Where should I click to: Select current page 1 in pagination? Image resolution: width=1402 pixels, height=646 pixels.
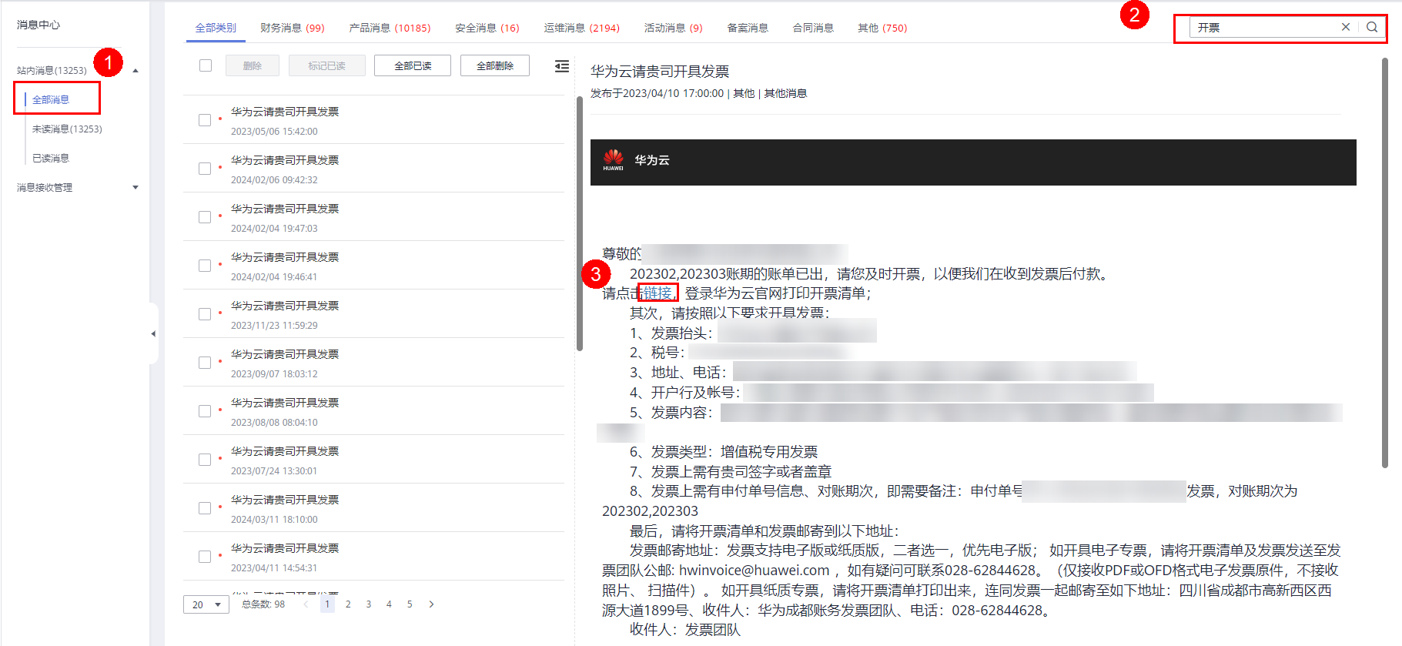click(327, 604)
